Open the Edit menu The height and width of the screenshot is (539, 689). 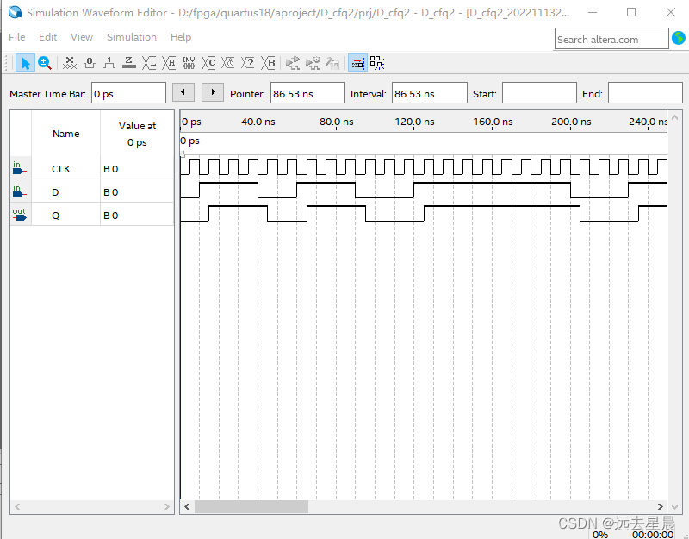point(47,37)
